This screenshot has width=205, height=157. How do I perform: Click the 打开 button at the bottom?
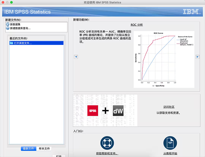[x=59, y=156]
